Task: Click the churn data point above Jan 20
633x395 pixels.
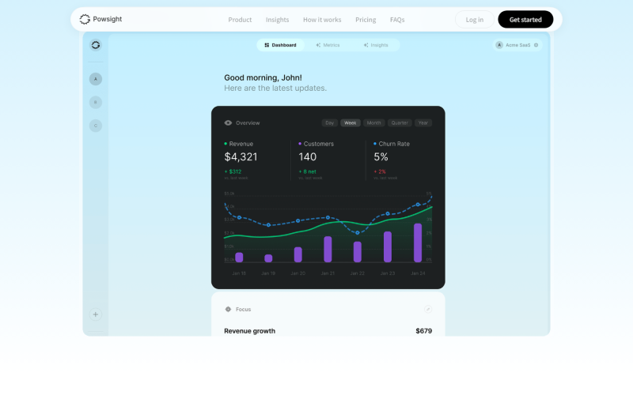Action: point(298,220)
